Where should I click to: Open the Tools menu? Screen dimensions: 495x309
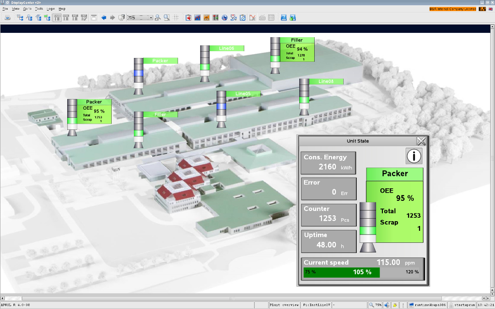click(x=39, y=9)
